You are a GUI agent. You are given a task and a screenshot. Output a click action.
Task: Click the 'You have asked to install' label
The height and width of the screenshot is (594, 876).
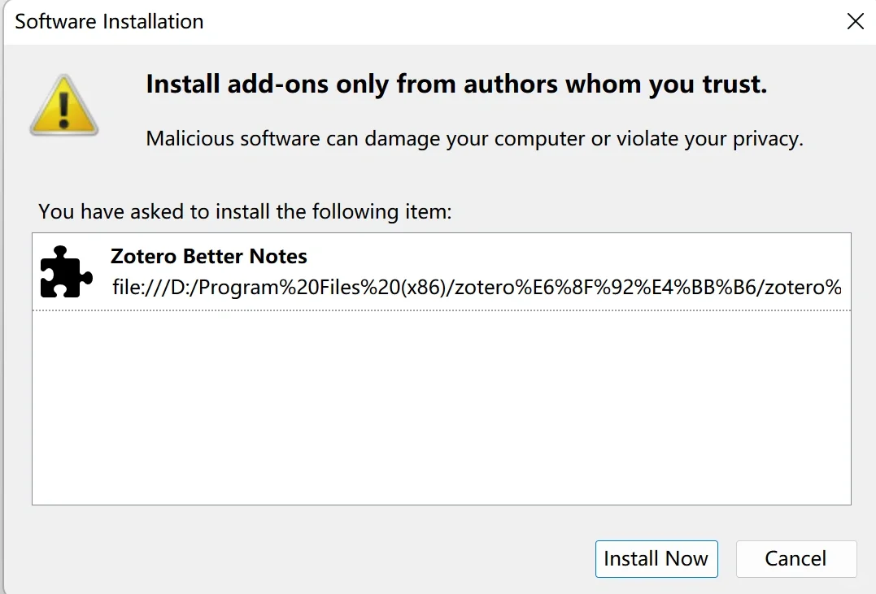point(245,212)
